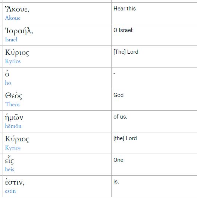
Task: Select the Greek word Ἰσραήλ
Action: coord(19,31)
